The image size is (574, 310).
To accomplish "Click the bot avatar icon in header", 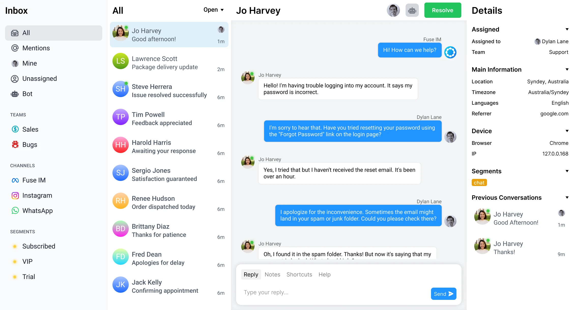I will tap(412, 10).
